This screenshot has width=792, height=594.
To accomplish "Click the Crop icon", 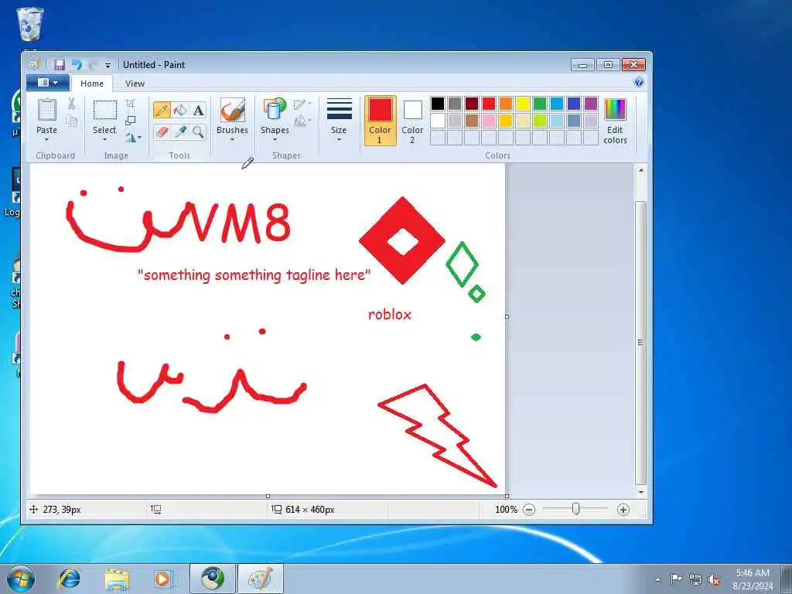I will 130,104.
